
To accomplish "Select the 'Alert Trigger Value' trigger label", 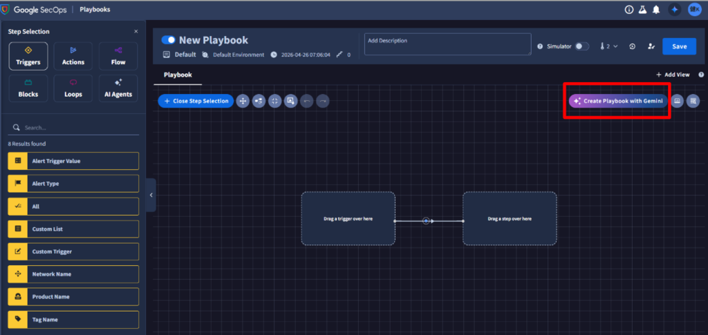I will pyautogui.click(x=57, y=161).
